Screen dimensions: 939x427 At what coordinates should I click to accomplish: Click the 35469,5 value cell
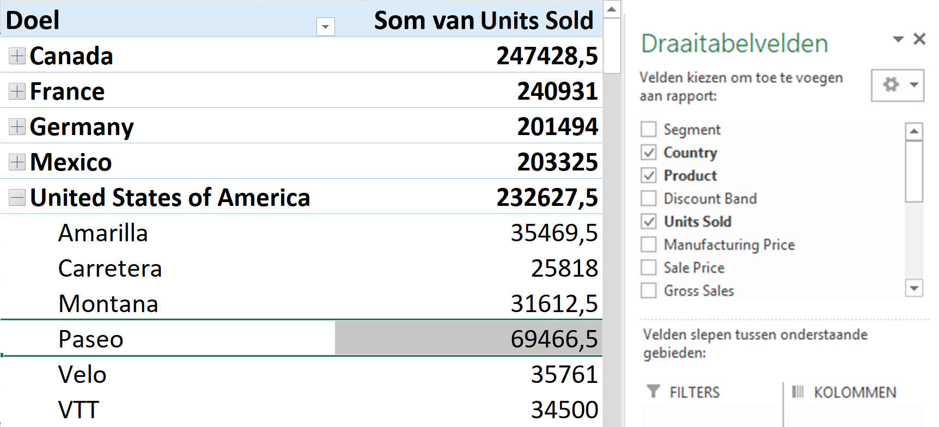pyautogui.click(x=469, y=233)
